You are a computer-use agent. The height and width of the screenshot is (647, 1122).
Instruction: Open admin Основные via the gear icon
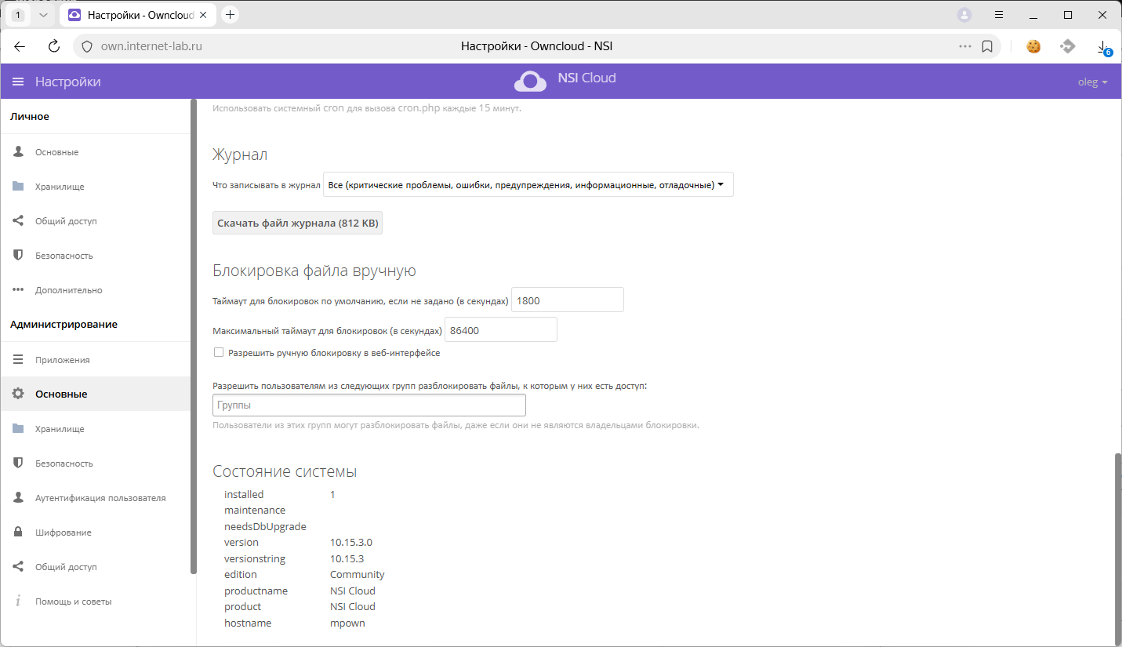[x=18, y=394]
